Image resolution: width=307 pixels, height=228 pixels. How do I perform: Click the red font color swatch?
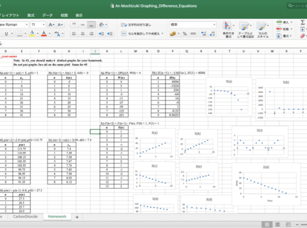(x=44, y=34)
